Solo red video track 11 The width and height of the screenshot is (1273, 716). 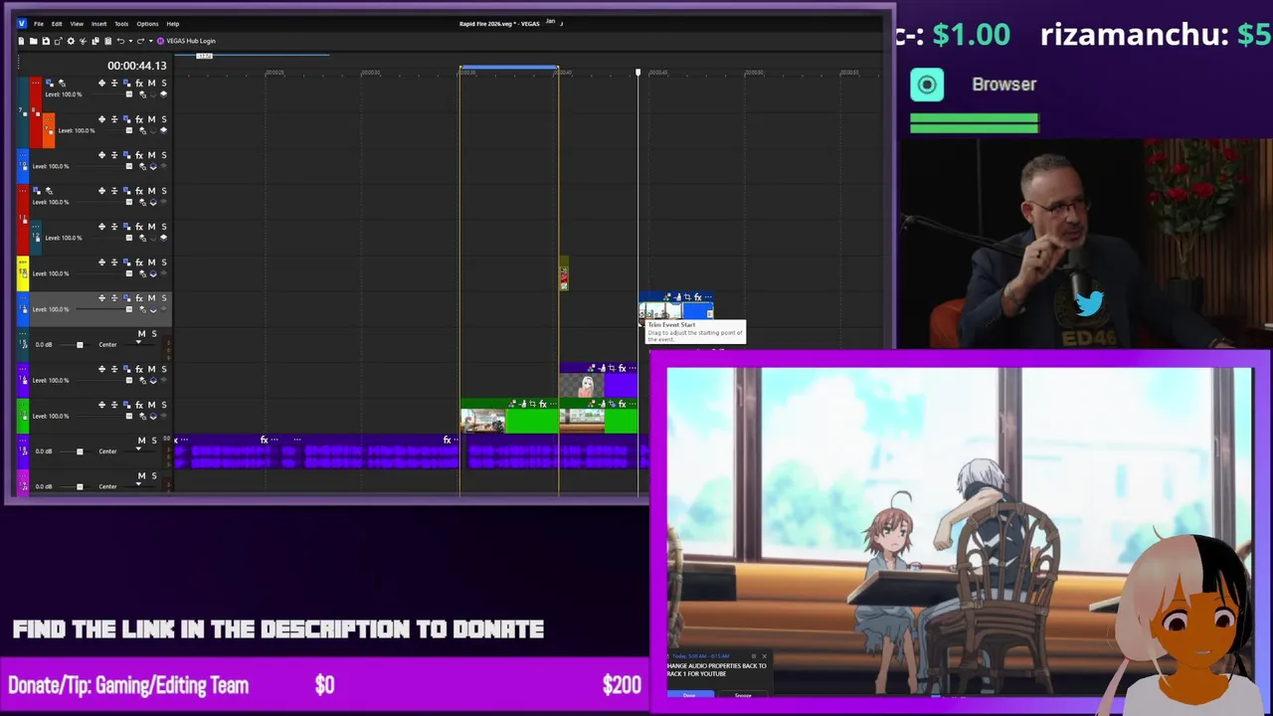[163, 191]
